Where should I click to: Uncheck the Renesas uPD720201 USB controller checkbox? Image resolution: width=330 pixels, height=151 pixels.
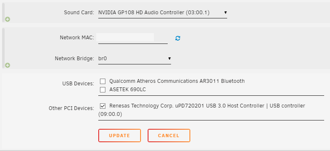pos(103,106)
